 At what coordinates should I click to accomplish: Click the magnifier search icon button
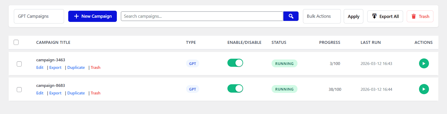click(291, 16)
